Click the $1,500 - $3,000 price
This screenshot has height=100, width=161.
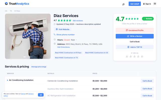click(100, 81)
